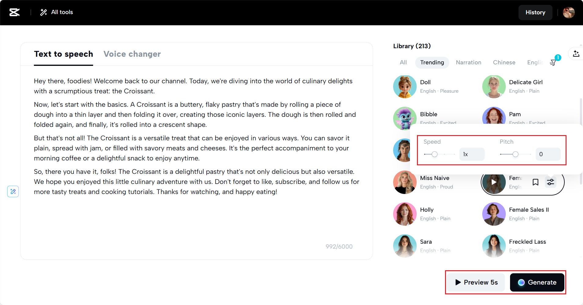Click the Speed slider handle
Screen dimensions: 583x305
(435, 154)
